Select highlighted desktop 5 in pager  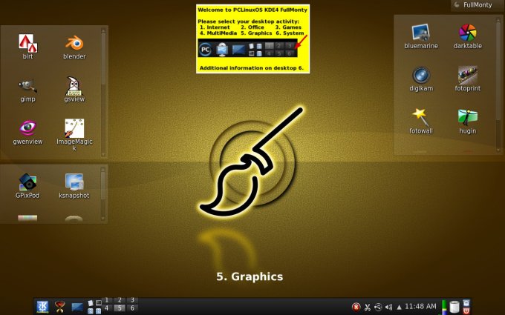(x=120, y=308)
